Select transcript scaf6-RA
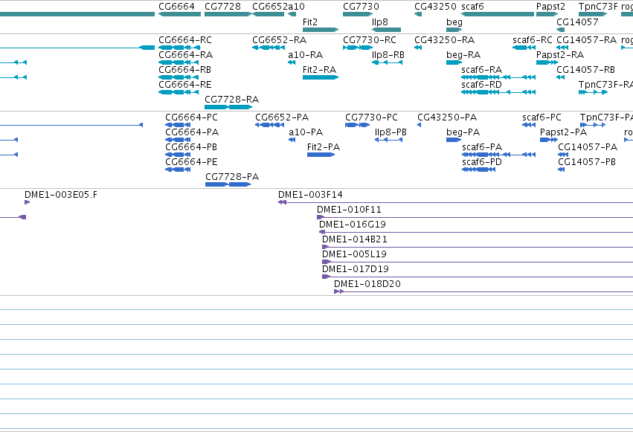The image size is (633, 432). point(481,69)
